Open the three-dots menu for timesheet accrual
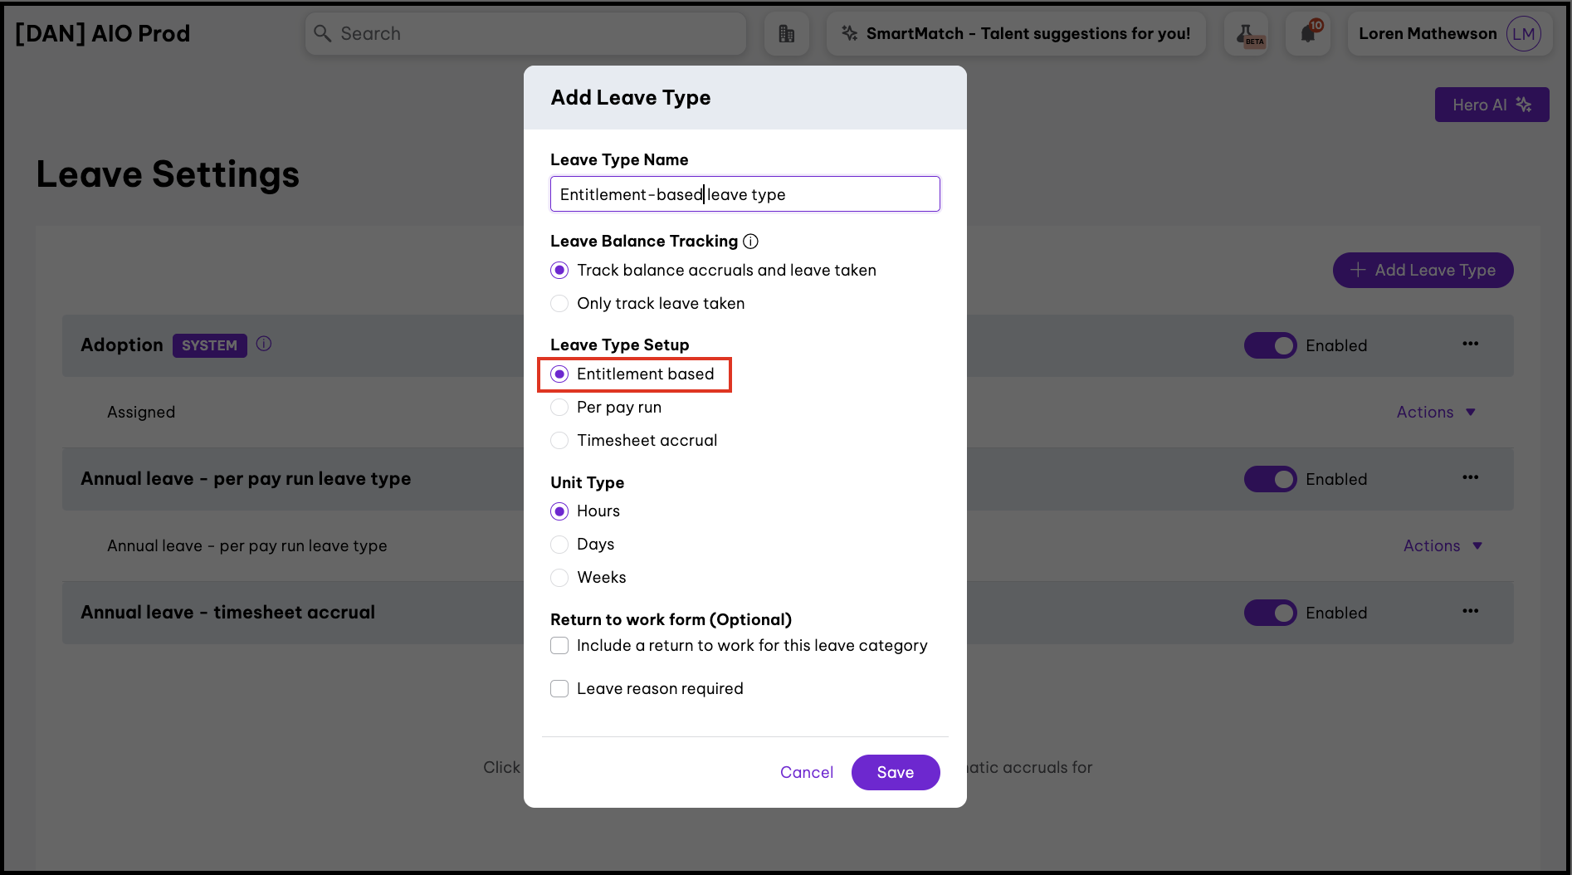The height and width of the screenshot is (875, 1572). tap(1470, 611)
